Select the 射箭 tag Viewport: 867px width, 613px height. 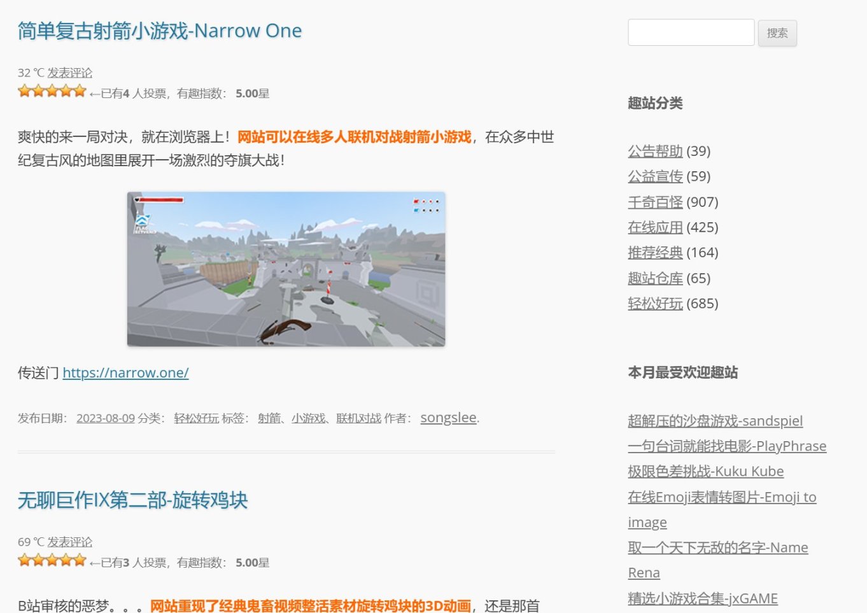(269, 418)
